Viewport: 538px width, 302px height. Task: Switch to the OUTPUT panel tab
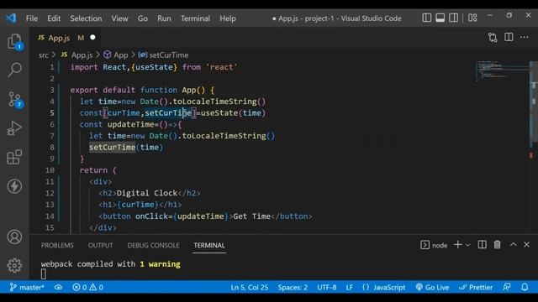tap(100, 245)
